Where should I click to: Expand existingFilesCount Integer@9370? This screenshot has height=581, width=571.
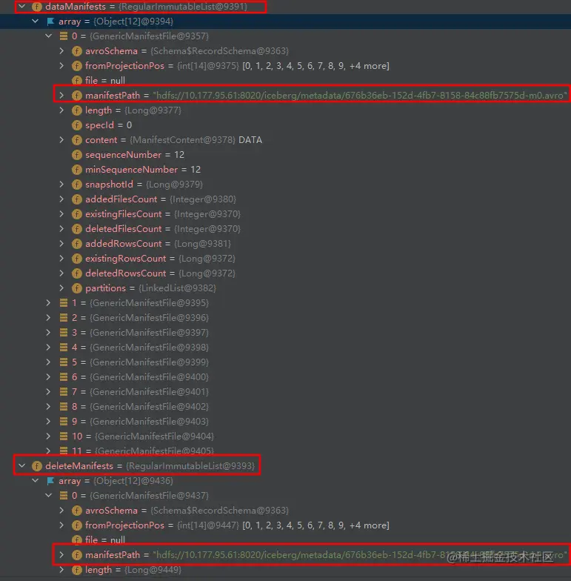tap(61, 213)
